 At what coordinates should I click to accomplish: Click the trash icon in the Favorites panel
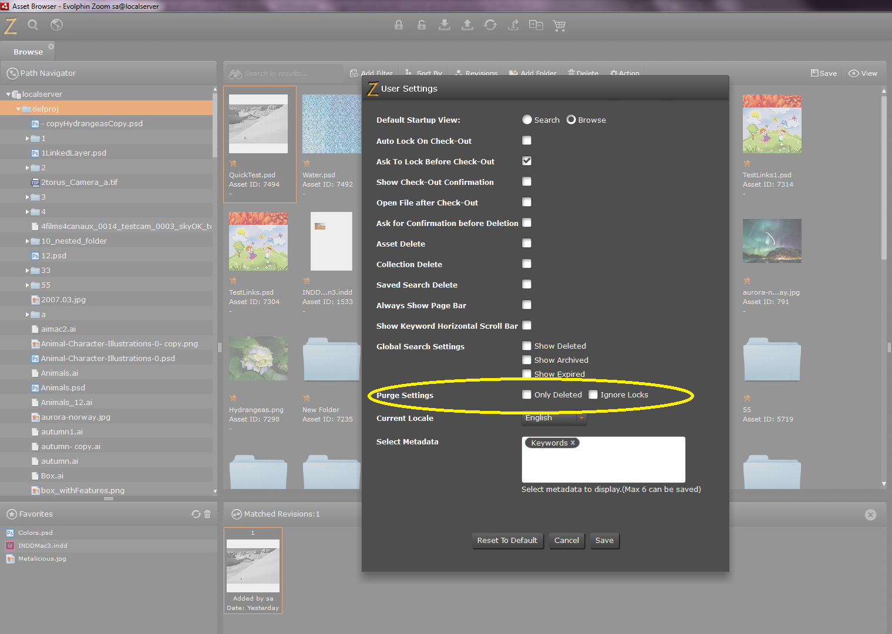coord(207,514)
